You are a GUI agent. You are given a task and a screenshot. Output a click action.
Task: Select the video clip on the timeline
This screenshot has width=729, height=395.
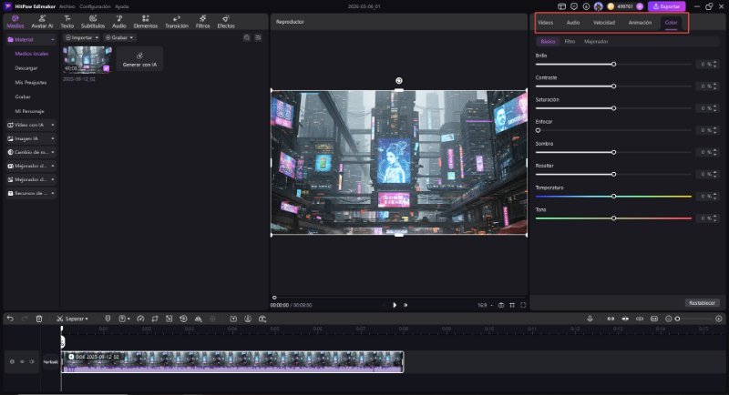(232, 361)
